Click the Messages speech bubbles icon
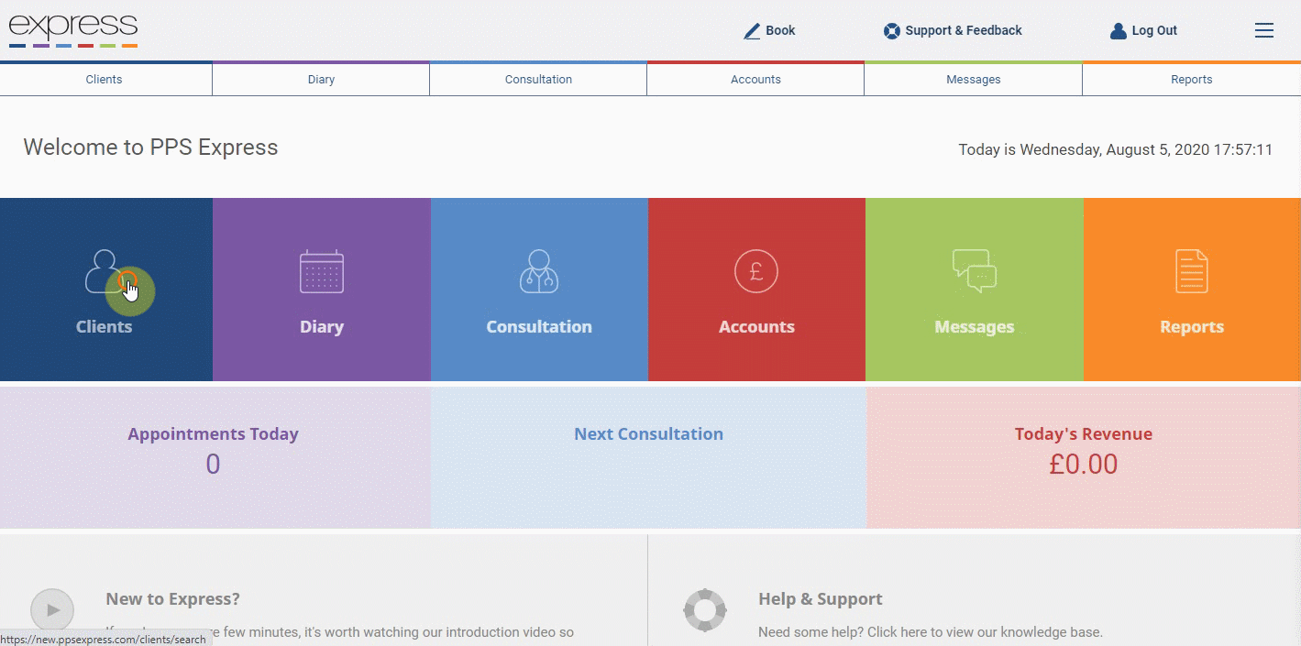1301x646 pixels. [975, 271]
